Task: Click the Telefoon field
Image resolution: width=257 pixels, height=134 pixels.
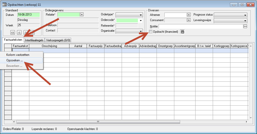Action: [78, 25]
